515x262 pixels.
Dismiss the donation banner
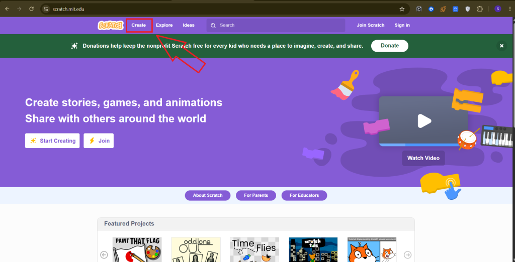(501, 46)
